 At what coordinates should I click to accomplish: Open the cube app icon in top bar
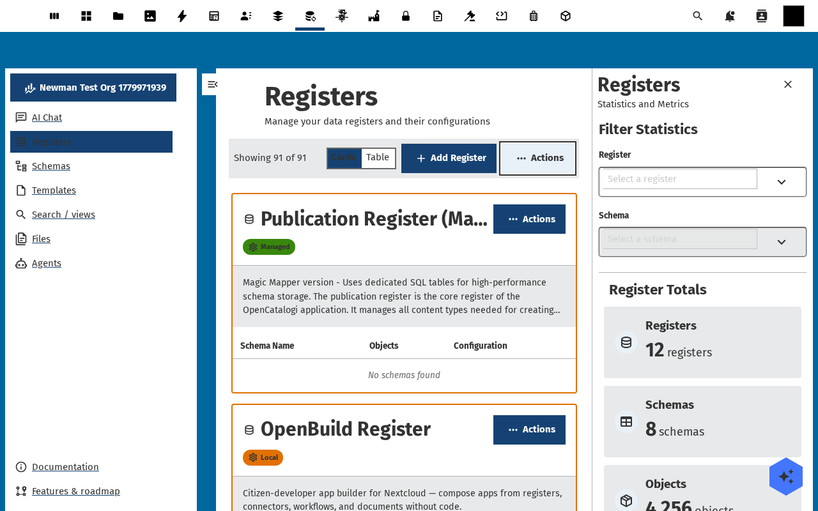(566, 16)
